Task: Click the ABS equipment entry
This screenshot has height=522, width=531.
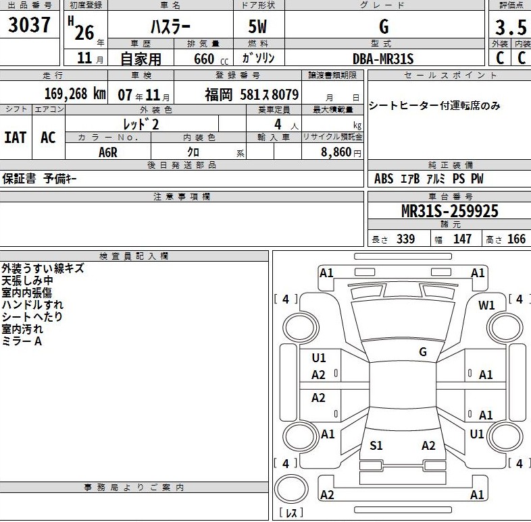Action: pos(384,179)
